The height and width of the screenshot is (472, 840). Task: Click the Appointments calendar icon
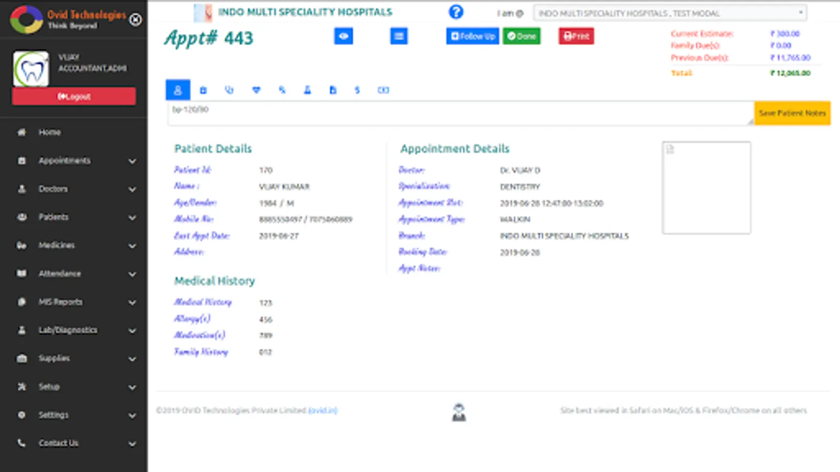click(22, 160)
